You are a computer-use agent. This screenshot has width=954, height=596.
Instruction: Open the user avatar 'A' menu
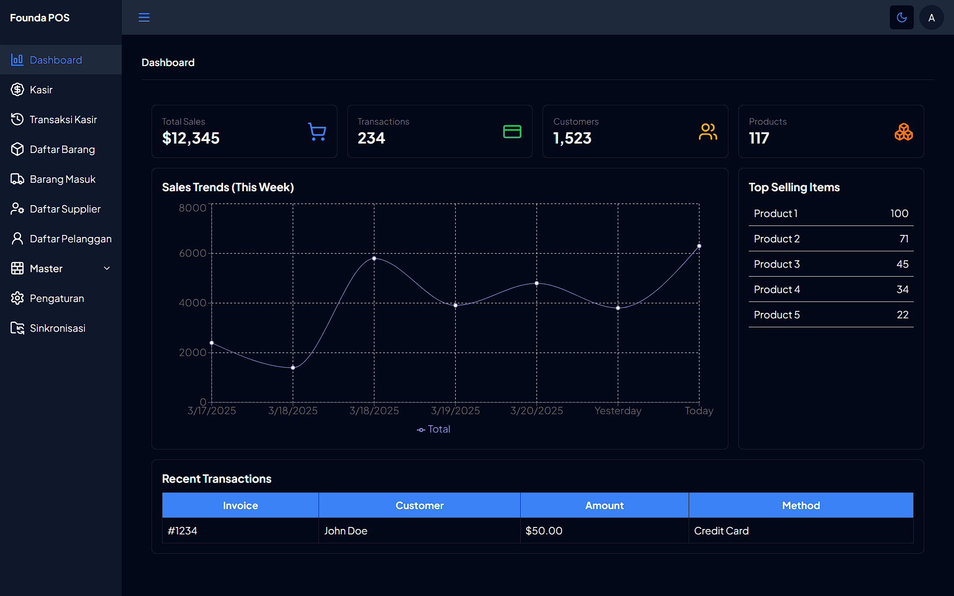point(931,17)
